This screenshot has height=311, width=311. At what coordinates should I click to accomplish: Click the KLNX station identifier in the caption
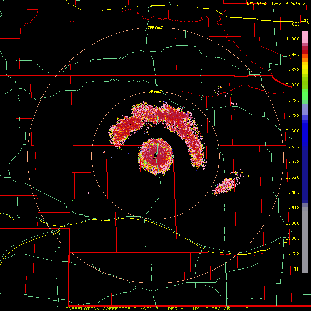pos(194,309)
